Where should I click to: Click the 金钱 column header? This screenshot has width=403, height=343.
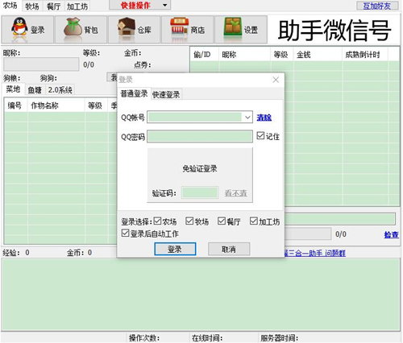318,55
